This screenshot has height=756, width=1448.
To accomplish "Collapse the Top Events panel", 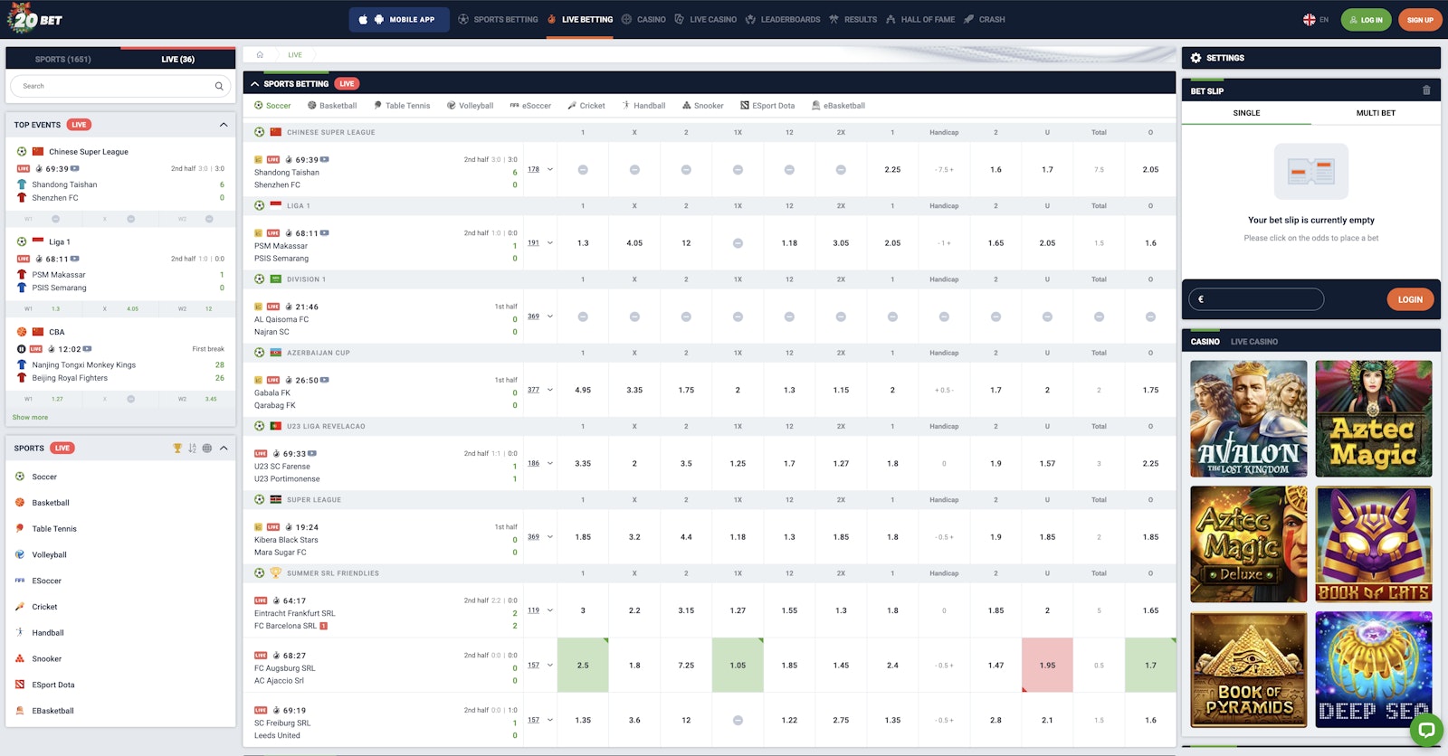I will pos(224,125).
